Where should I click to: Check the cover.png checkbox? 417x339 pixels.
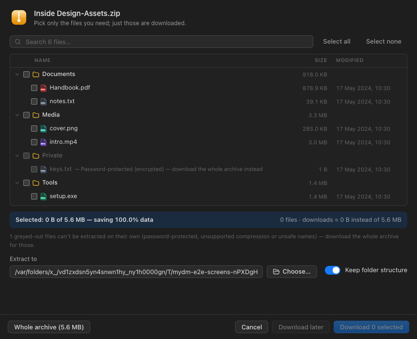click(34, 129)
